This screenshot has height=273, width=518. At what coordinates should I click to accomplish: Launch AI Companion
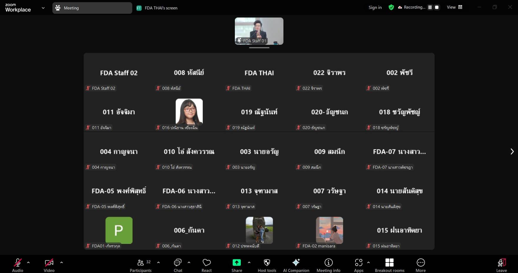[296, 265]
